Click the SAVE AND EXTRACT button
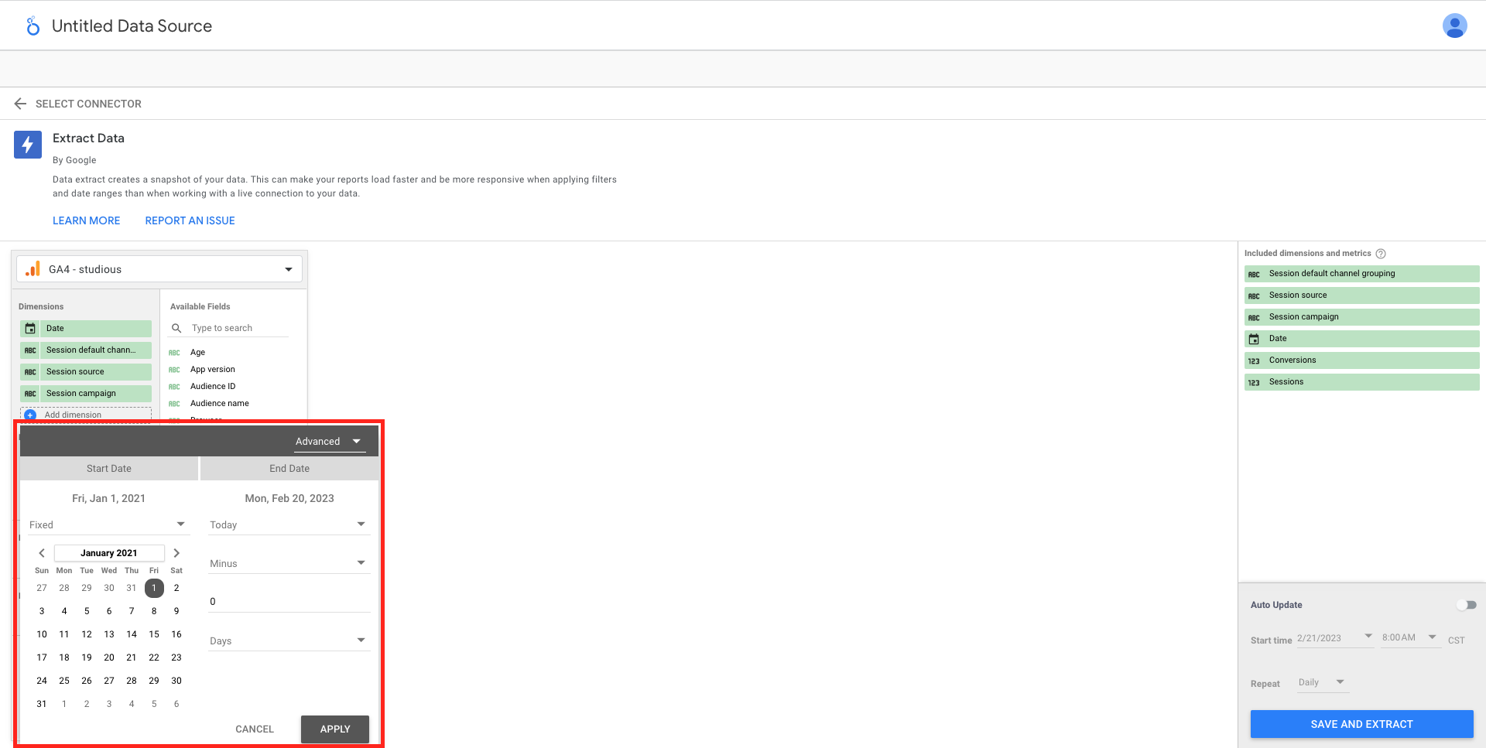The height and width of the screenshot is (748, 1486). pos(1361,724)
